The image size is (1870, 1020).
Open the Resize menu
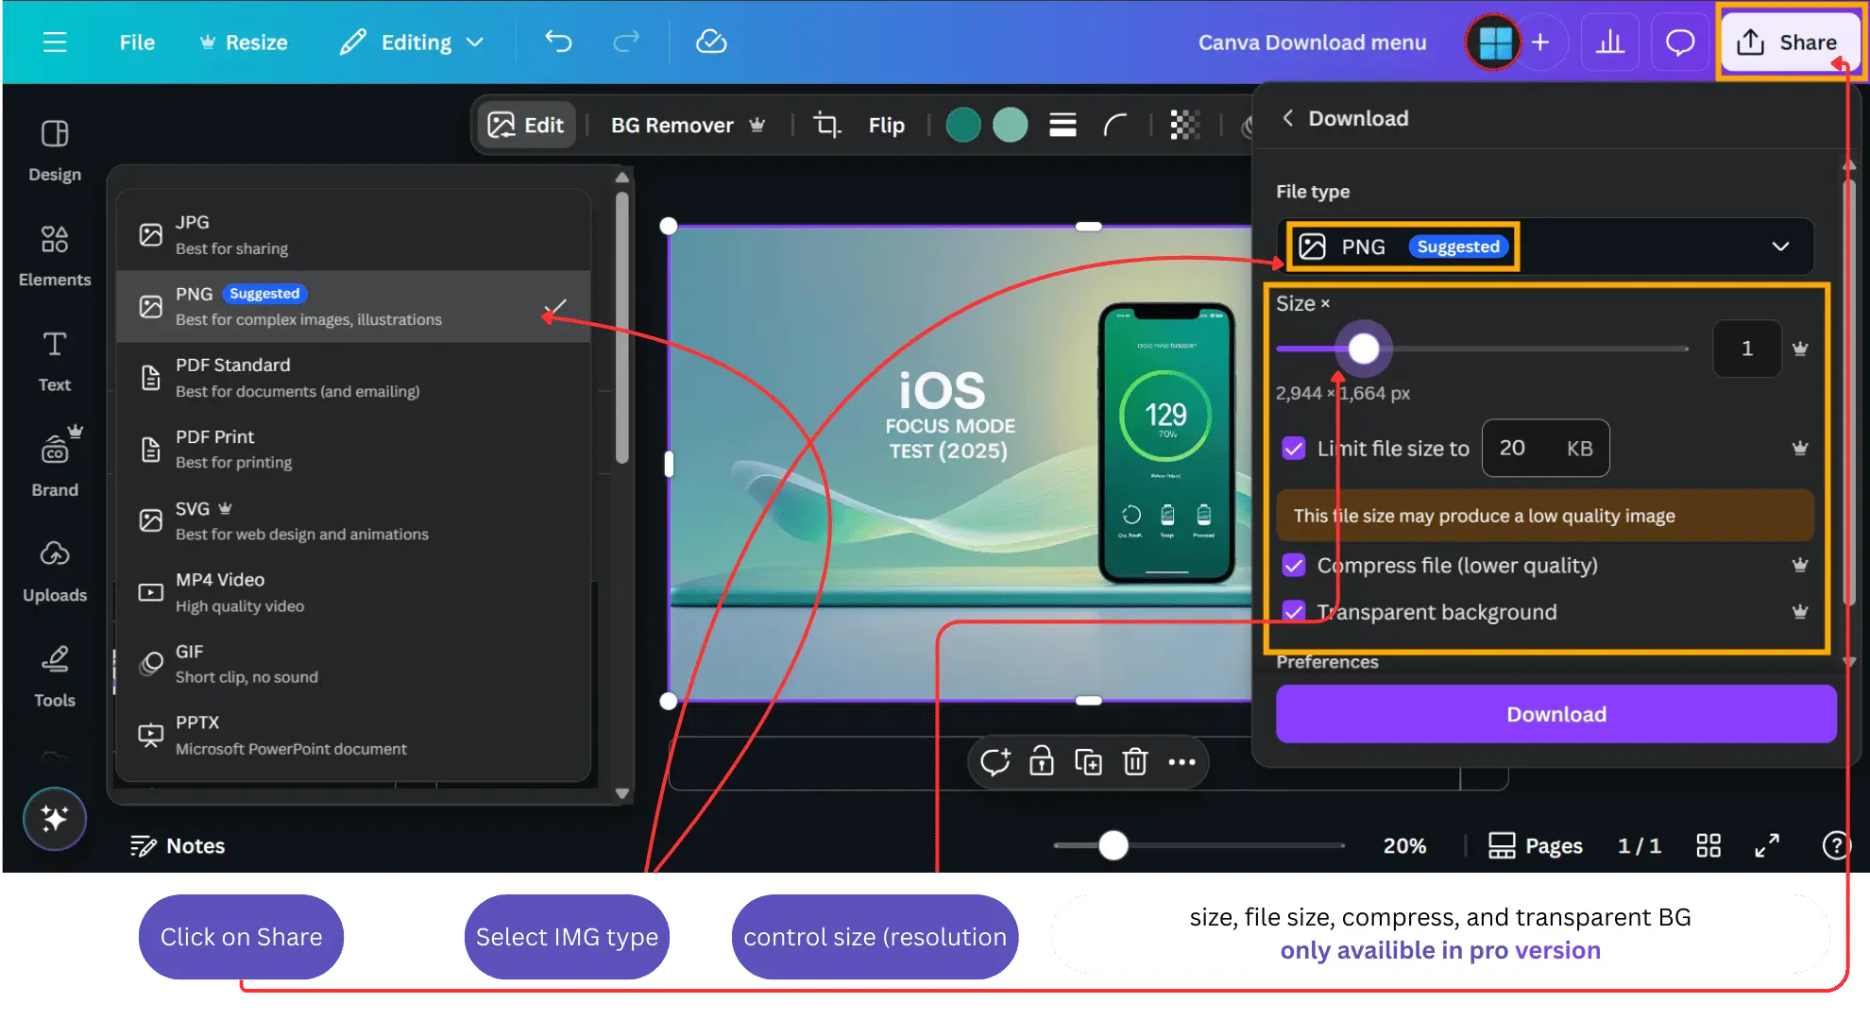click(x=244, y=42)
